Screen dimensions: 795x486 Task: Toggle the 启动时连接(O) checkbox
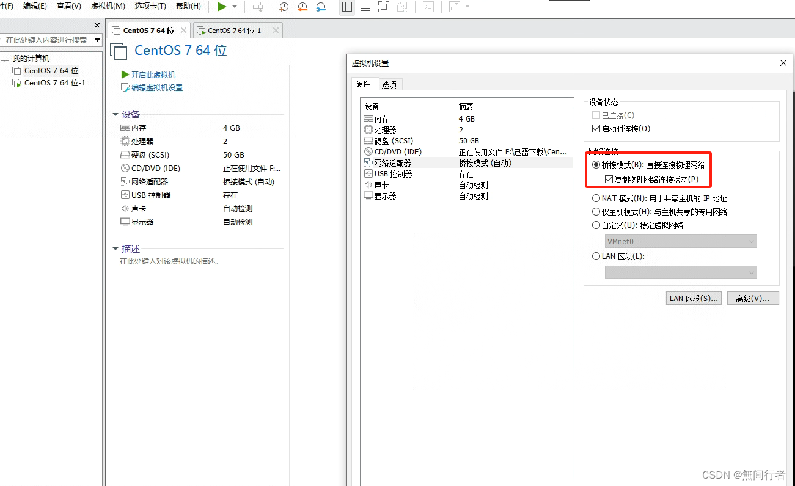(596, 129)
